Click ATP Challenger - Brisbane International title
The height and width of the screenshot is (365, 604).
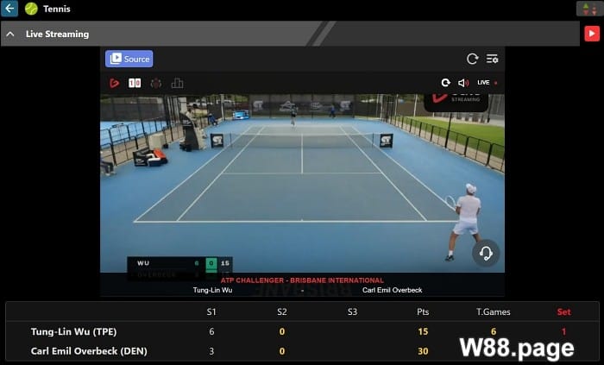tap(302, 280)
